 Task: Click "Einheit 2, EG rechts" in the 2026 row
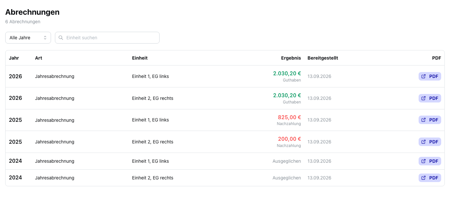pos(153,98)
